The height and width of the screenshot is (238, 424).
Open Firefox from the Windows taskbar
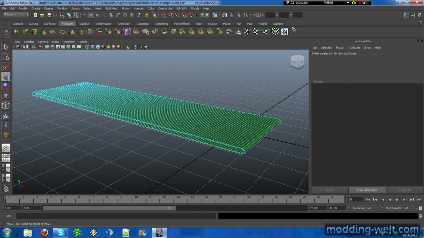44,232
